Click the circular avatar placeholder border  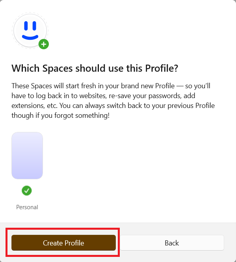tap(30, 31)
